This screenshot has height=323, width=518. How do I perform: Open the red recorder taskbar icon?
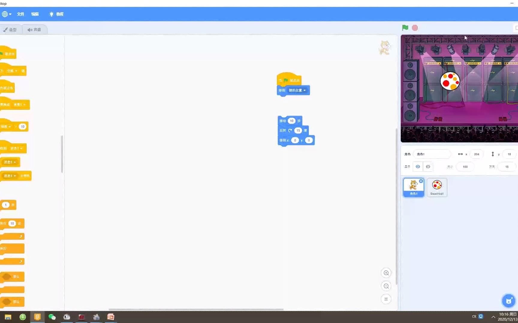point(111,317)
